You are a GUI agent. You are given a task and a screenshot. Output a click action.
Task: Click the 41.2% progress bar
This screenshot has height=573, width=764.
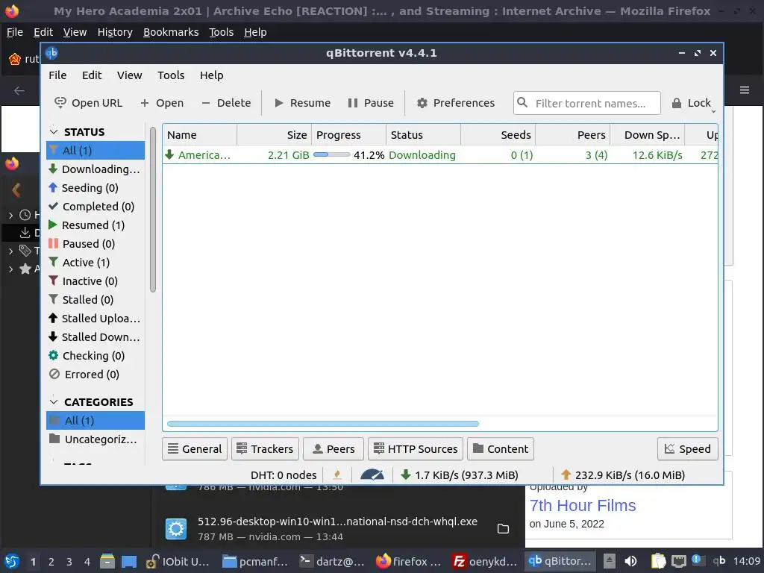click(332, 155)
